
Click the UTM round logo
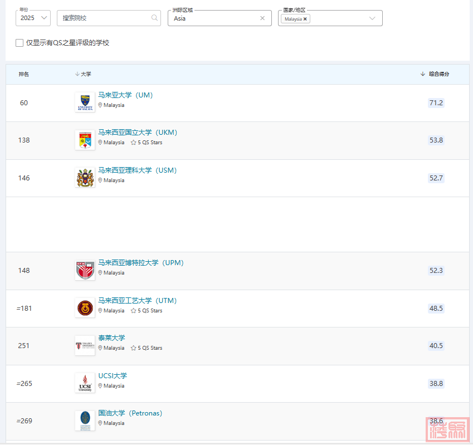click(x=85, y=308)
